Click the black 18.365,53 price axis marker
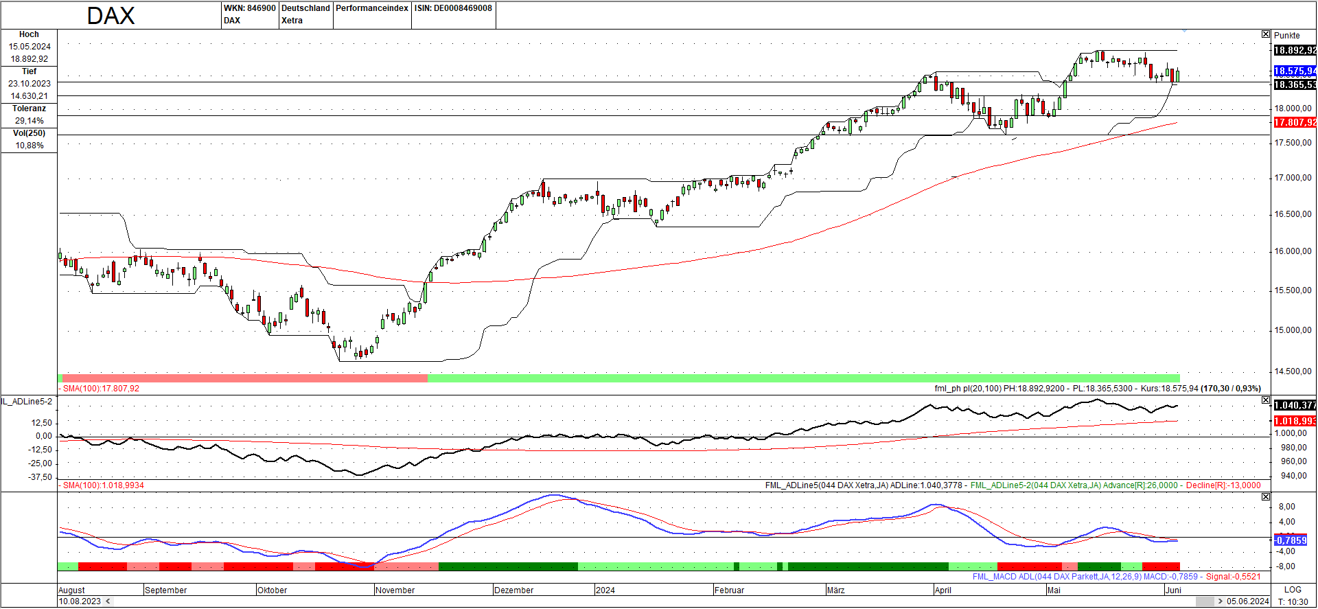Viewport: 1318px width, 609px height. point(1295,84)
